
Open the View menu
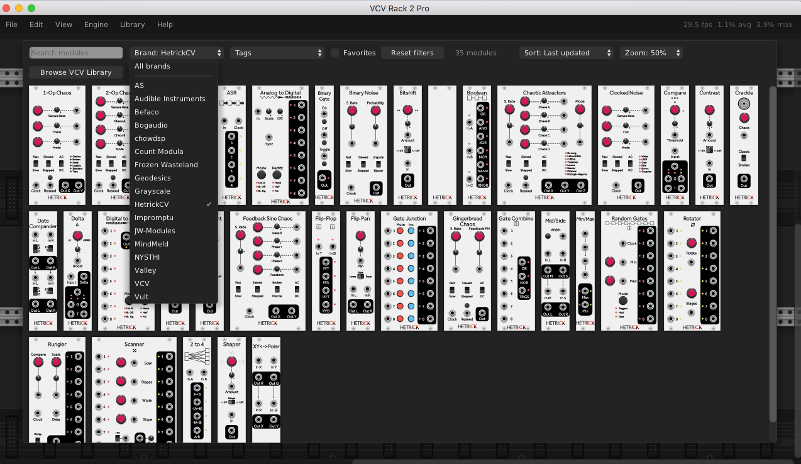[x=64, y=25]
